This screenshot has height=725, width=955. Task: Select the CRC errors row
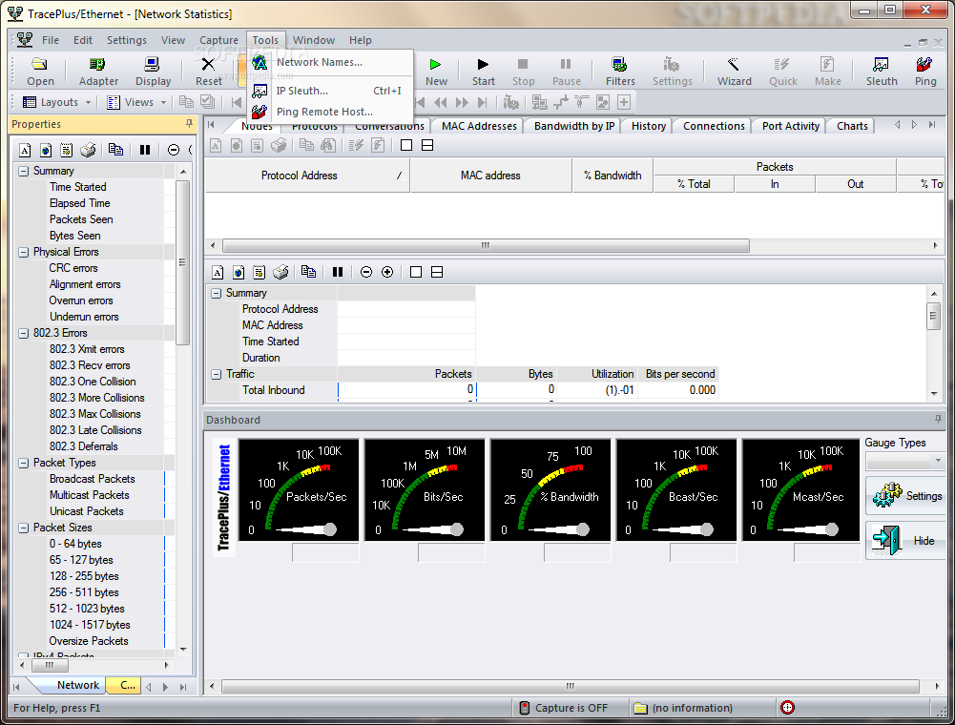tap(73, 268)
